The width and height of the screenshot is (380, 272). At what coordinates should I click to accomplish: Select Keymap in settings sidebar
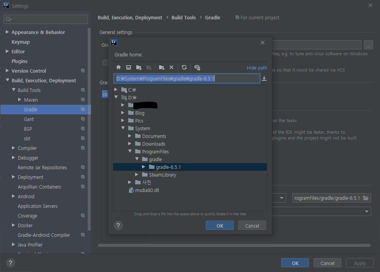click(x=20, y=42)
